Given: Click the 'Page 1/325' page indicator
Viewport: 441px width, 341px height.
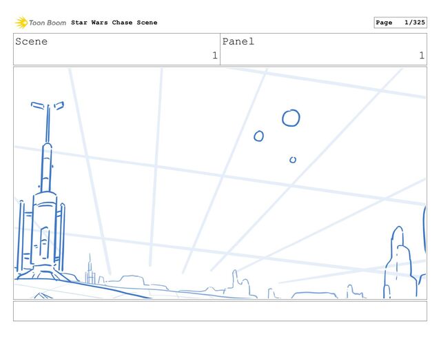Looking at the screenshot, I should click(400, 23).
